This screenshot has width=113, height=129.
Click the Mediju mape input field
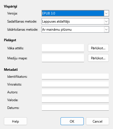tap(63, 58)
